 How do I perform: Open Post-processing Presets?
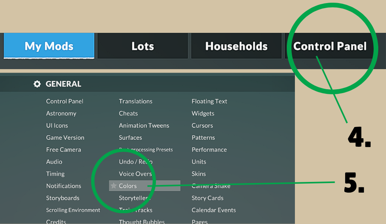click(146, 149)
